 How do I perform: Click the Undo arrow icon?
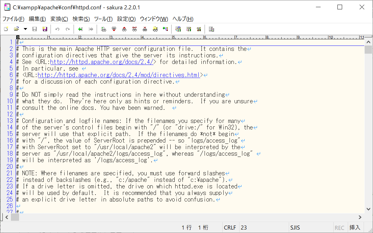coord(57,29)
